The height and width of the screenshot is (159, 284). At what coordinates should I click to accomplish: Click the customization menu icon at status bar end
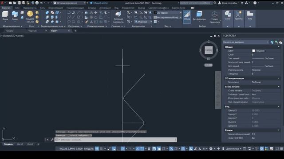point(282,148)
